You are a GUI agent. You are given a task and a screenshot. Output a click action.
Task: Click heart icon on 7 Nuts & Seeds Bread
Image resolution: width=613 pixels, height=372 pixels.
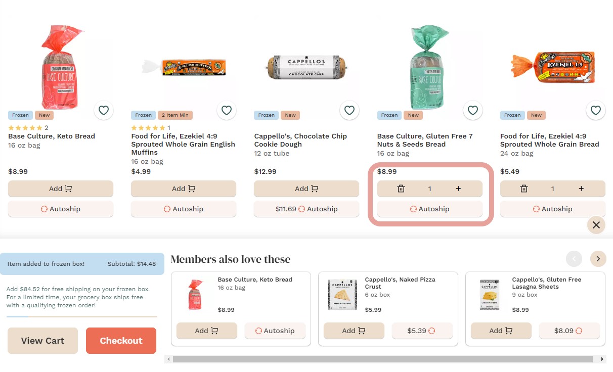473,110
